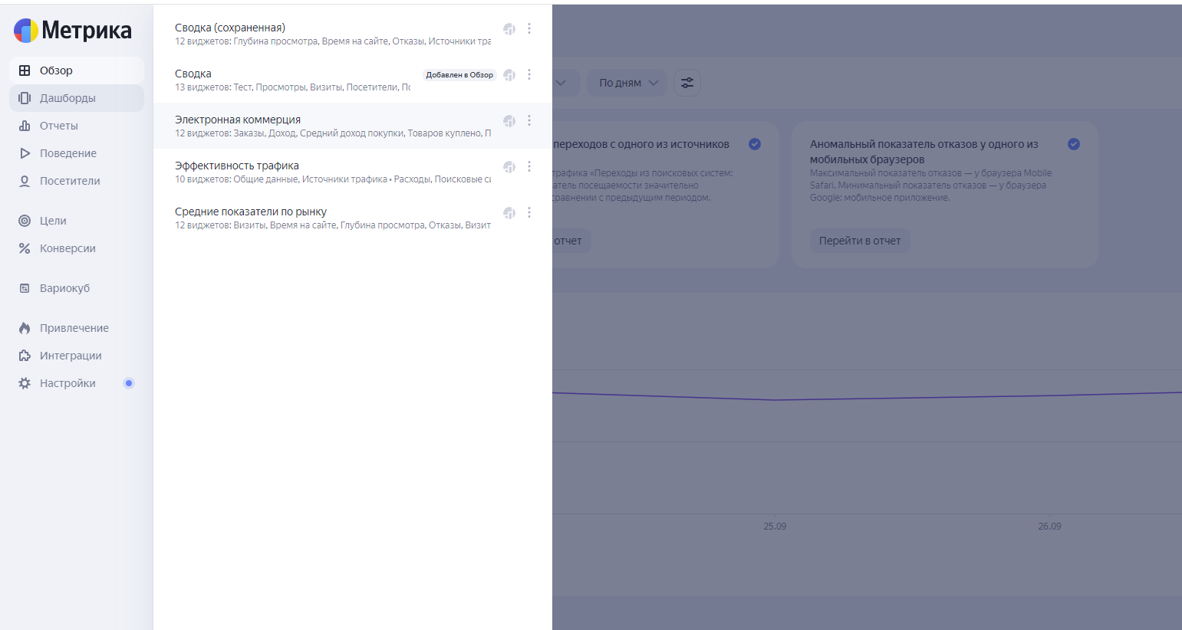Click the Поведение play icon
The image size is (1182, 630).
(x=25, y=153)
